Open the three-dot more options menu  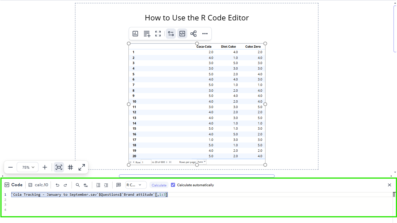[205, 34]
